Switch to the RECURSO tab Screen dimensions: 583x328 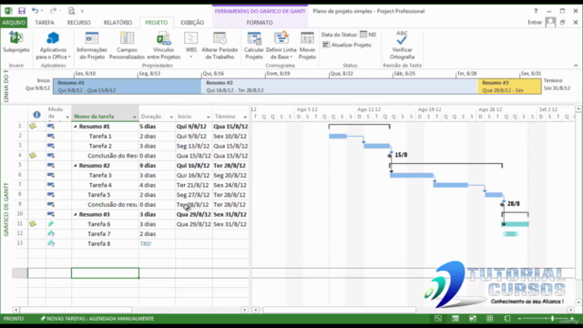(x=79, y=22)
